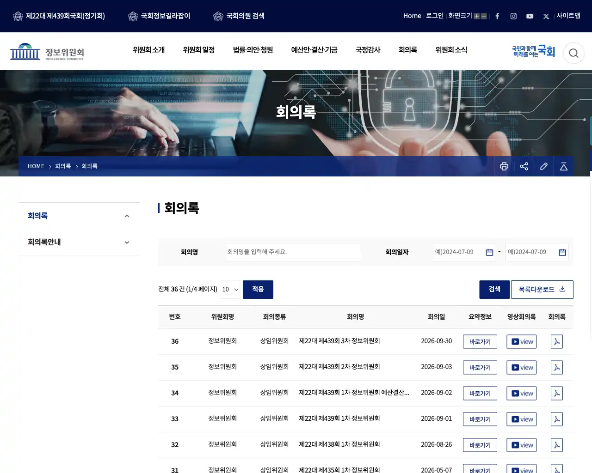Open PDF minutes for row 34
This screenshot has height=473, width=592.
pos(557,394)
